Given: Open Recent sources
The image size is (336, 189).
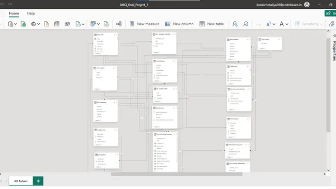Looking at the screenshot, I should tap(78, 24).
